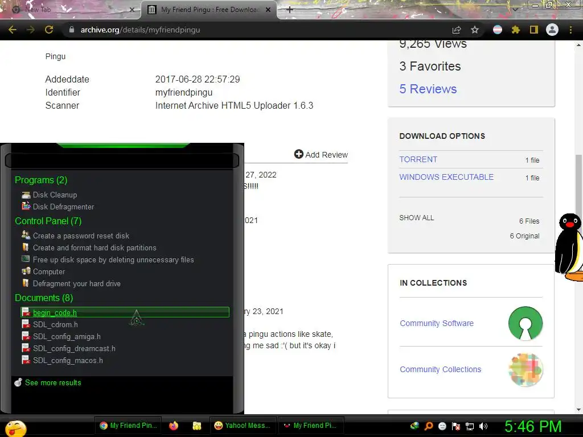Open the 5 Reviews link
583x437 pixels.
coord(428,89)
